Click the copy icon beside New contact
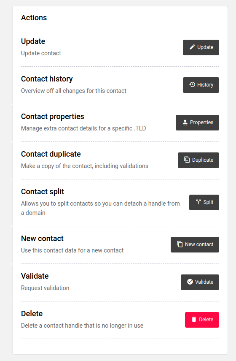The image size is (236, 361). (180, 244)
